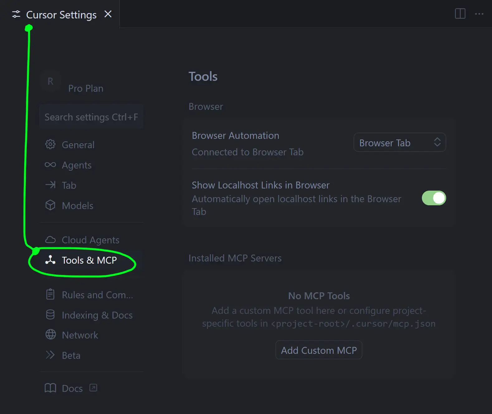Open Models settings section
The width and height of the screenshot is (492, 414).
point(78,206)
